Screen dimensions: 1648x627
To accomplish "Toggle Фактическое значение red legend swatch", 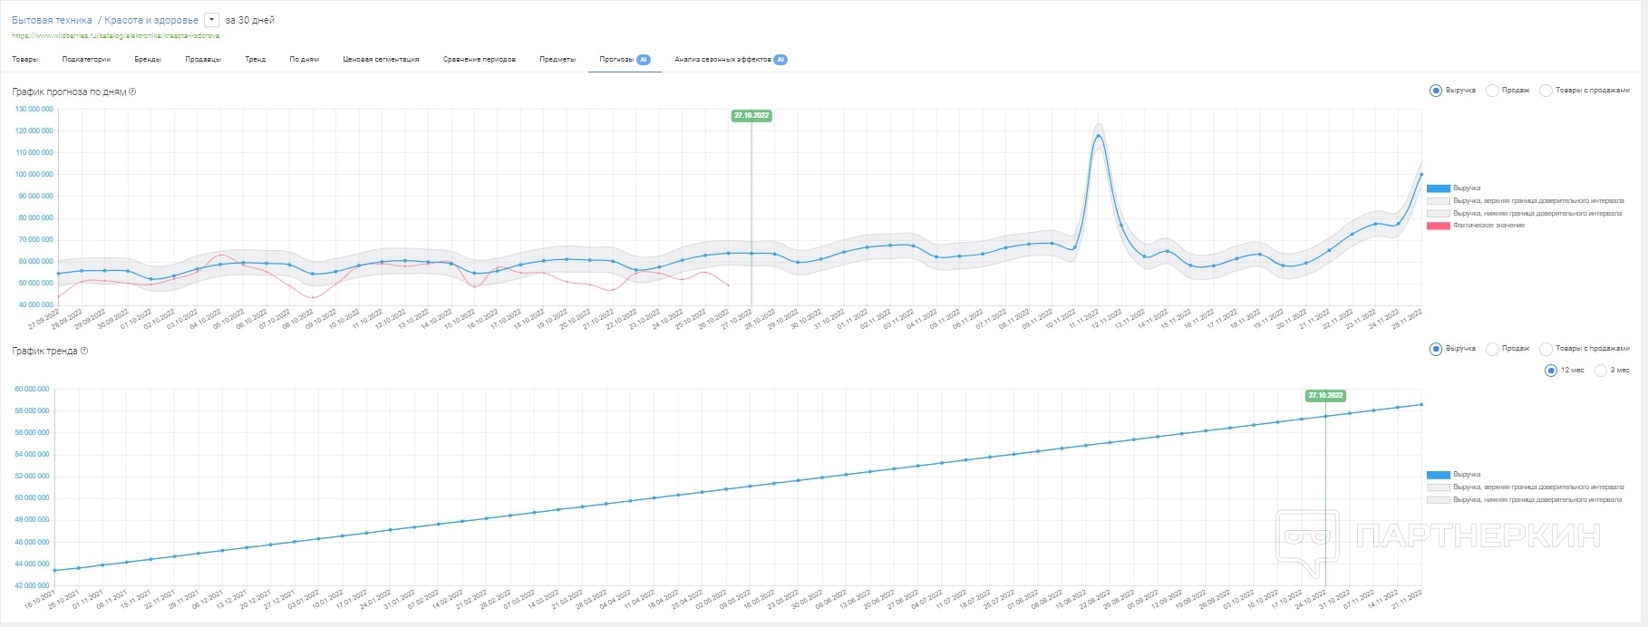I will pos(1439,226).
